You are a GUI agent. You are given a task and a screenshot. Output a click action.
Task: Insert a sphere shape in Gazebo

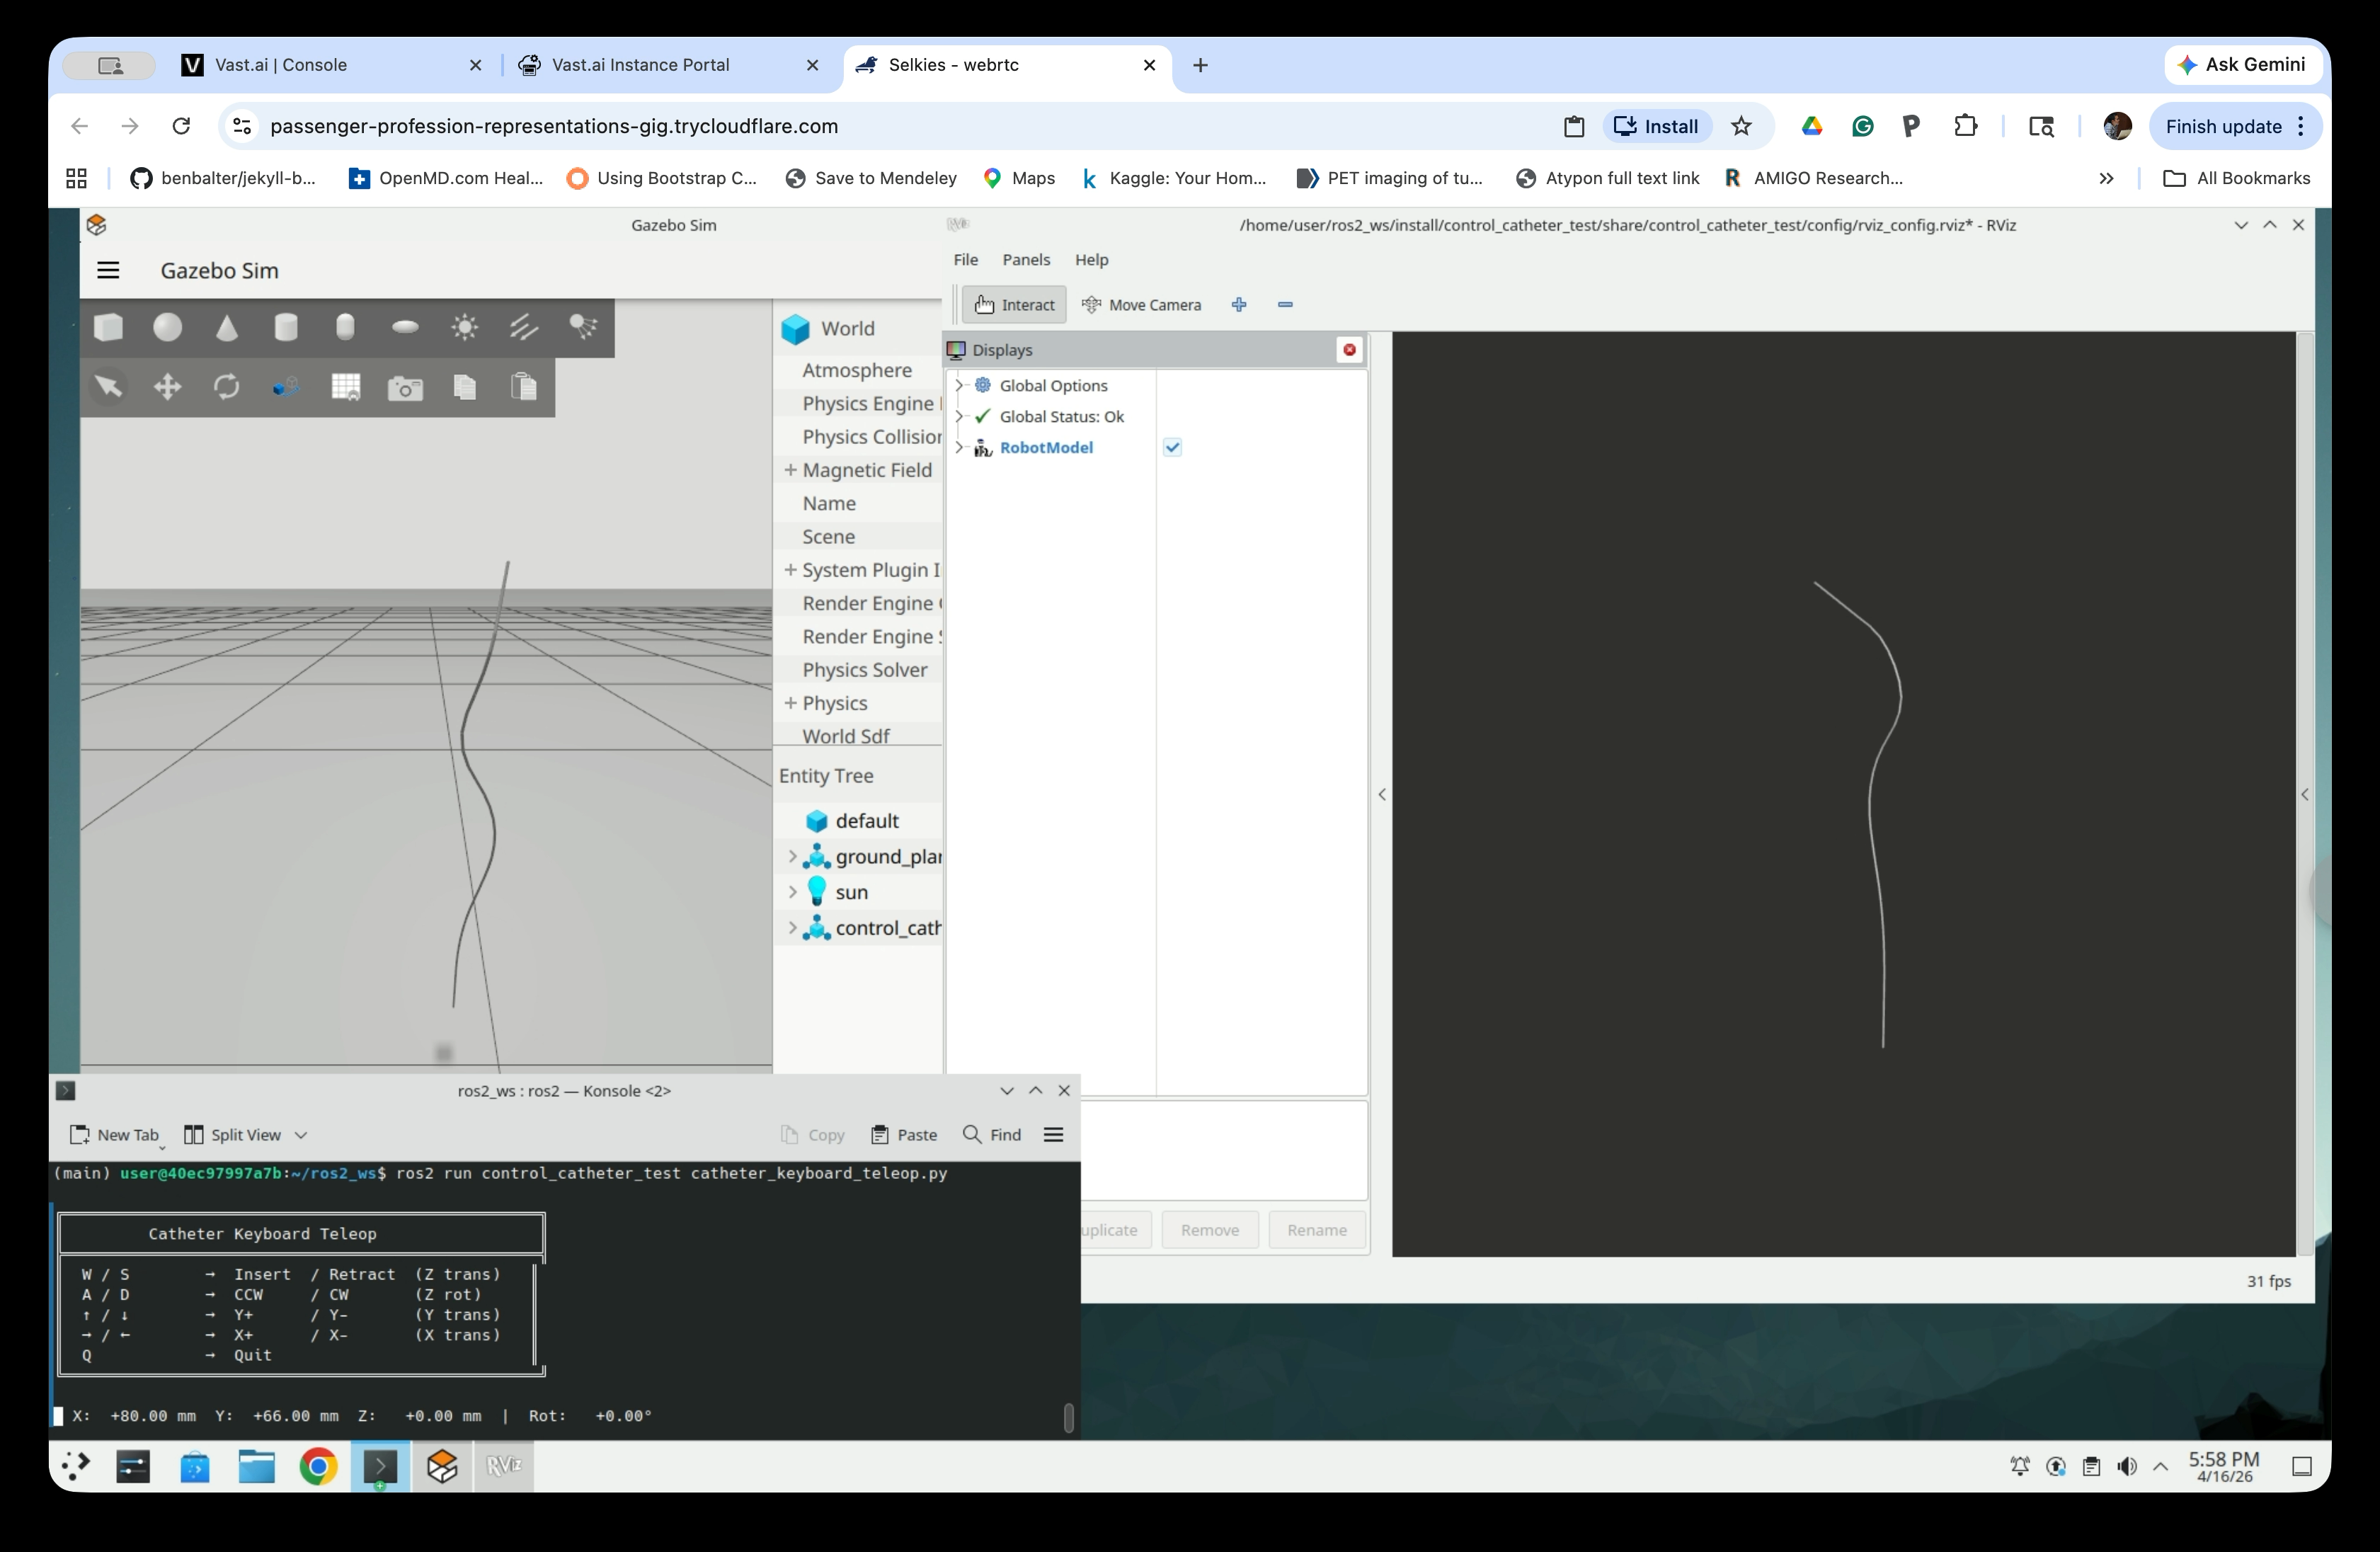tap(167, 327)
